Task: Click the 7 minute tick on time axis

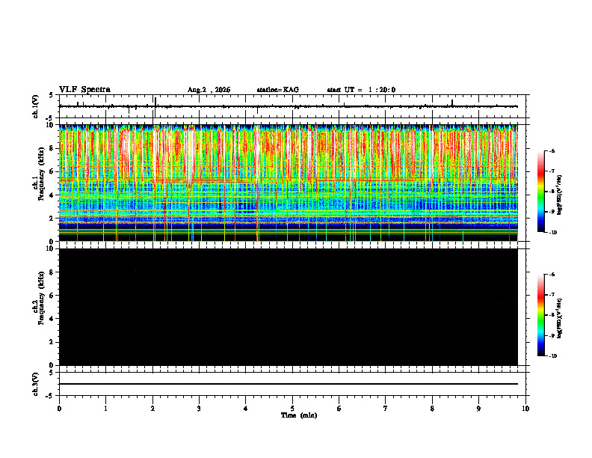Action: 386,409
